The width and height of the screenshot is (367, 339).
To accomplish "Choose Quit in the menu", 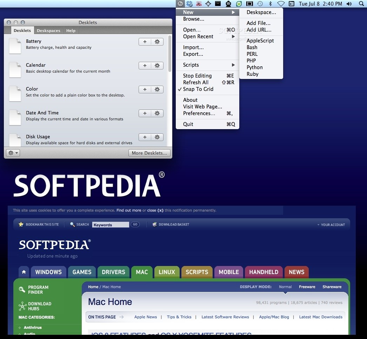I will pyautogui.click(x=207, y=124).
